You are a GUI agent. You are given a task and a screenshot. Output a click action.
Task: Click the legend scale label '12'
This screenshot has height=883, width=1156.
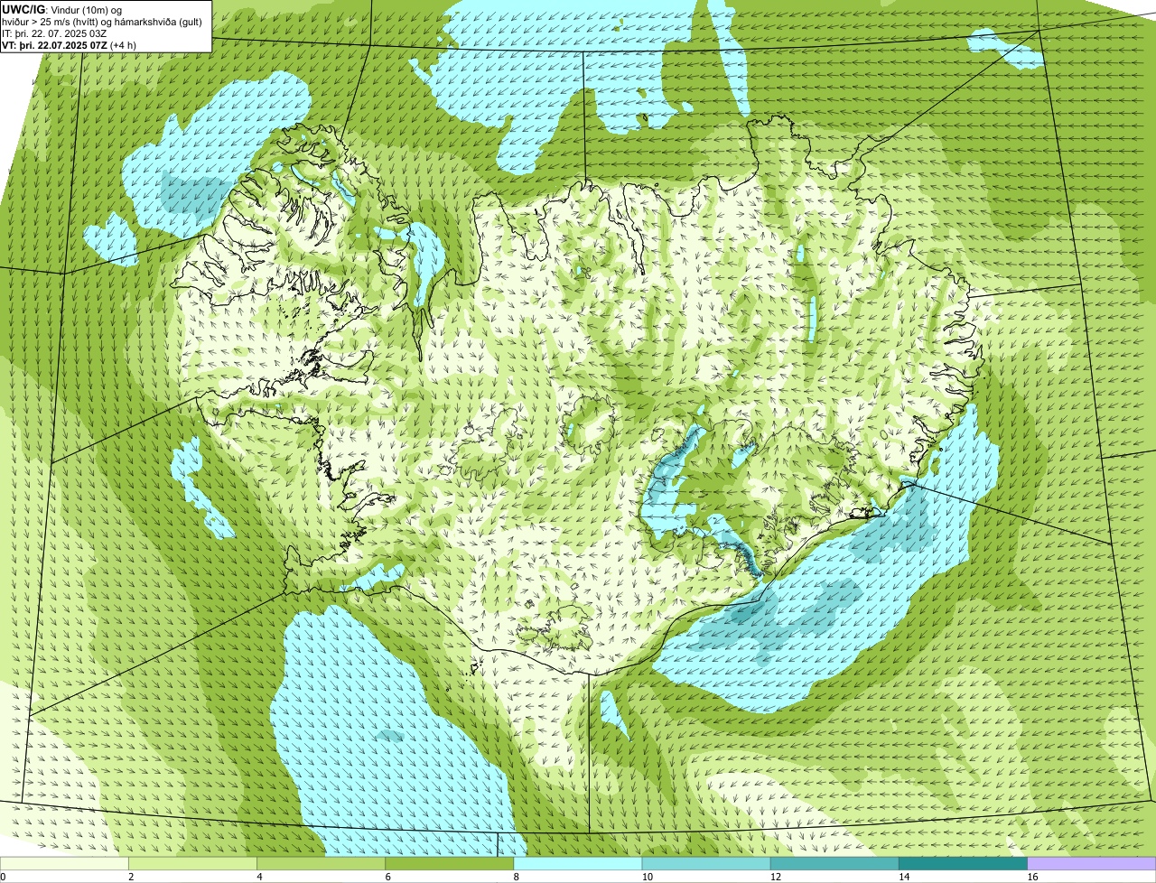click(x=775, y=877)
